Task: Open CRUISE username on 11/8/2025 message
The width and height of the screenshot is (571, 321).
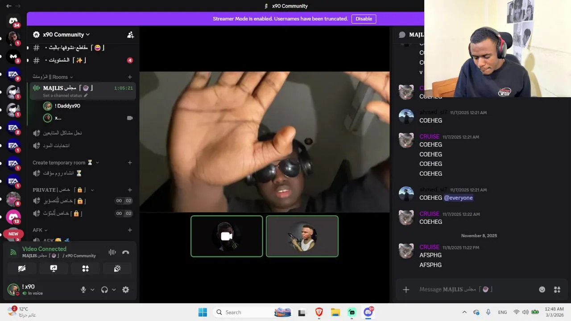Action: pos(429,247)
